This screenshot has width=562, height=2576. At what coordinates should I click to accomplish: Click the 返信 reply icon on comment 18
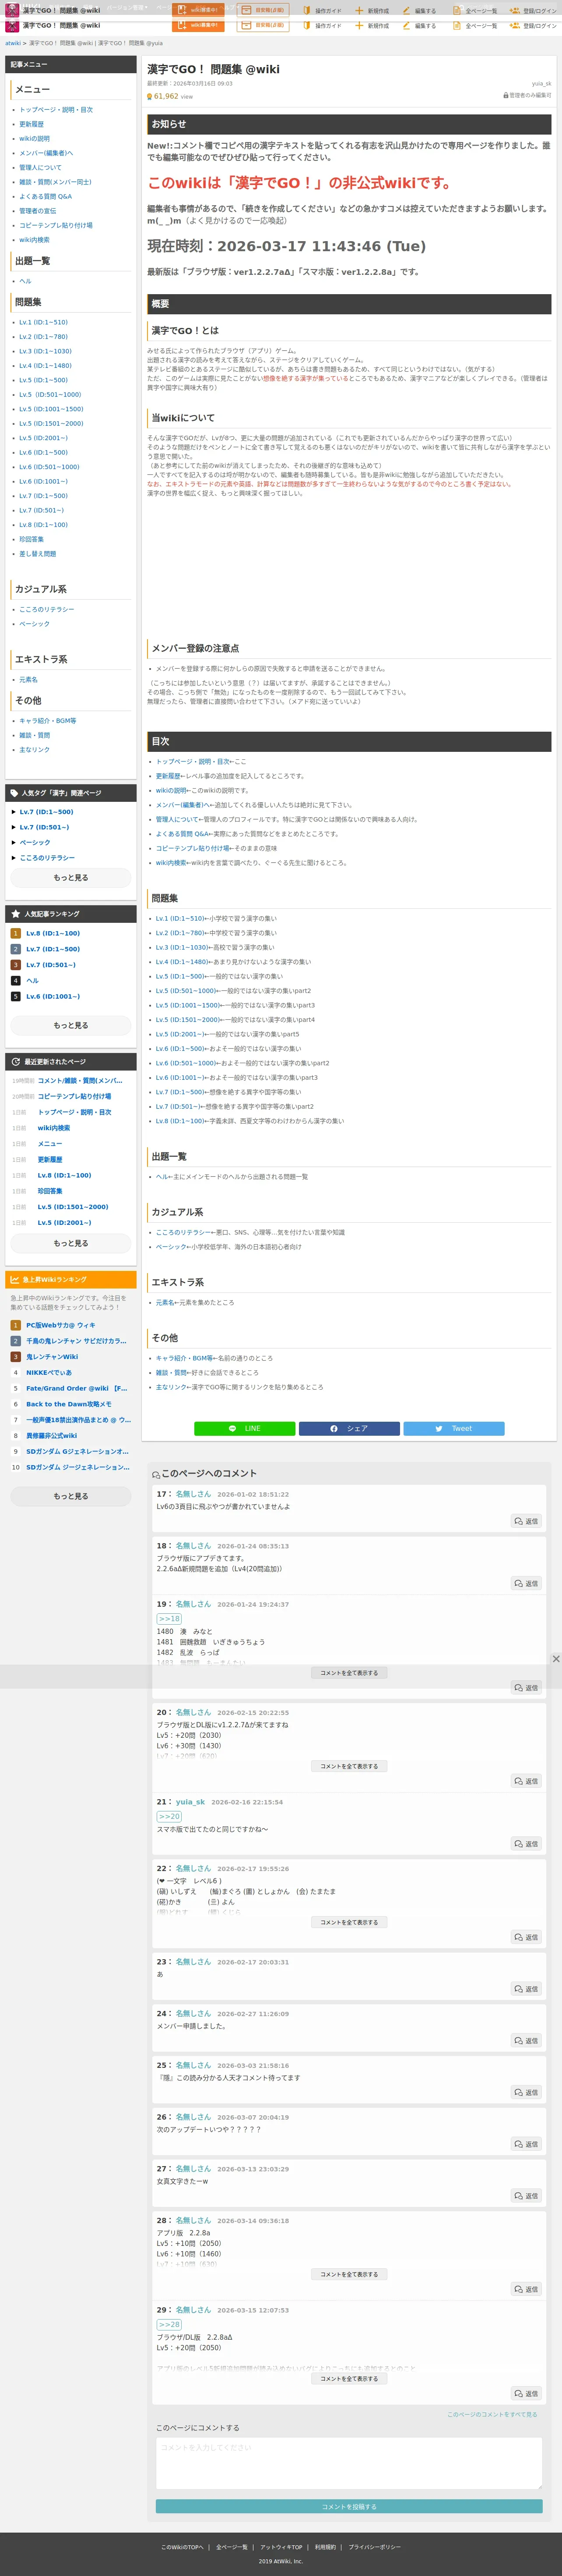pos(519,1583)
